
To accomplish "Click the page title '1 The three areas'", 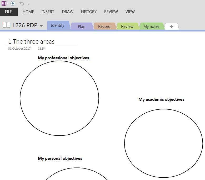I will 31,41.
